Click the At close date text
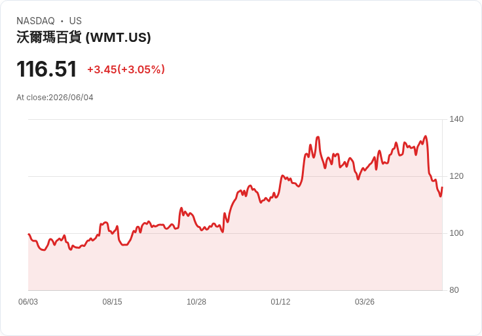The width and height of the screenshot is (482, 336). click(x=55, y=98)
